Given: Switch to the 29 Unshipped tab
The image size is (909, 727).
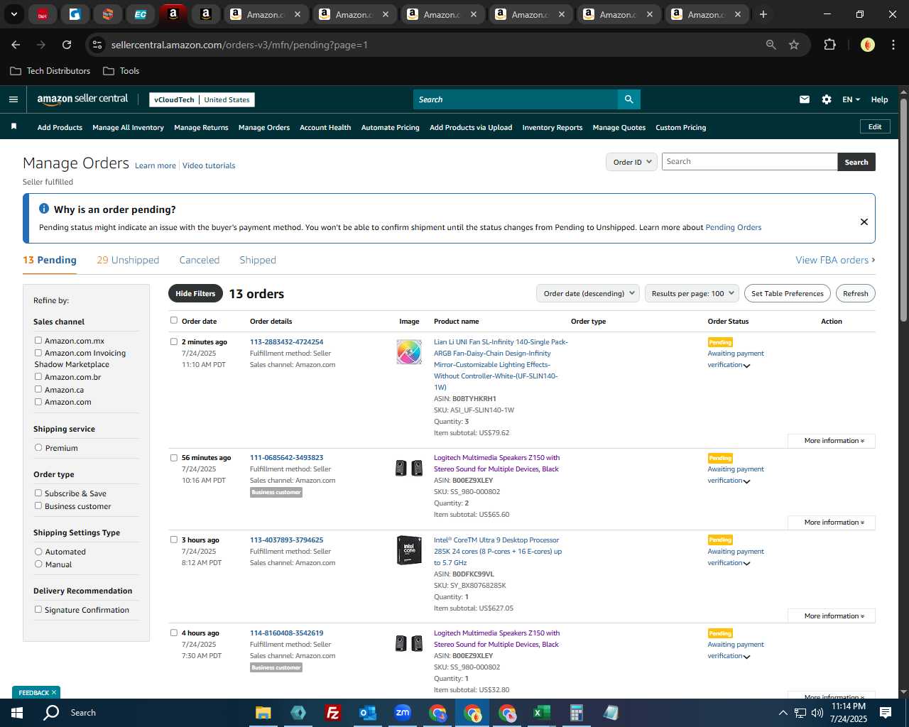Looking at the screenshot, I should pos(128,260).
